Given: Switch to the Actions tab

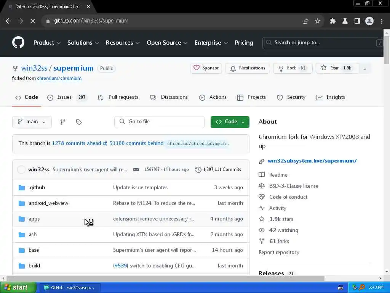Looking at the screenshot, I should click(x=213, y=97).
